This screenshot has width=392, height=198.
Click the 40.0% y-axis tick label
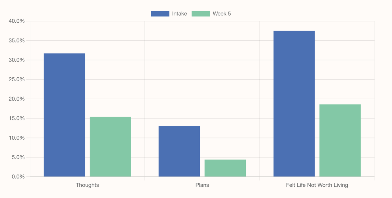point(17,21)
